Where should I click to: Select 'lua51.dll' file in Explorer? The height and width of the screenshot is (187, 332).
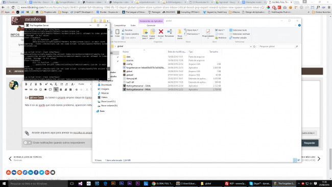click(x=130, y=82)
